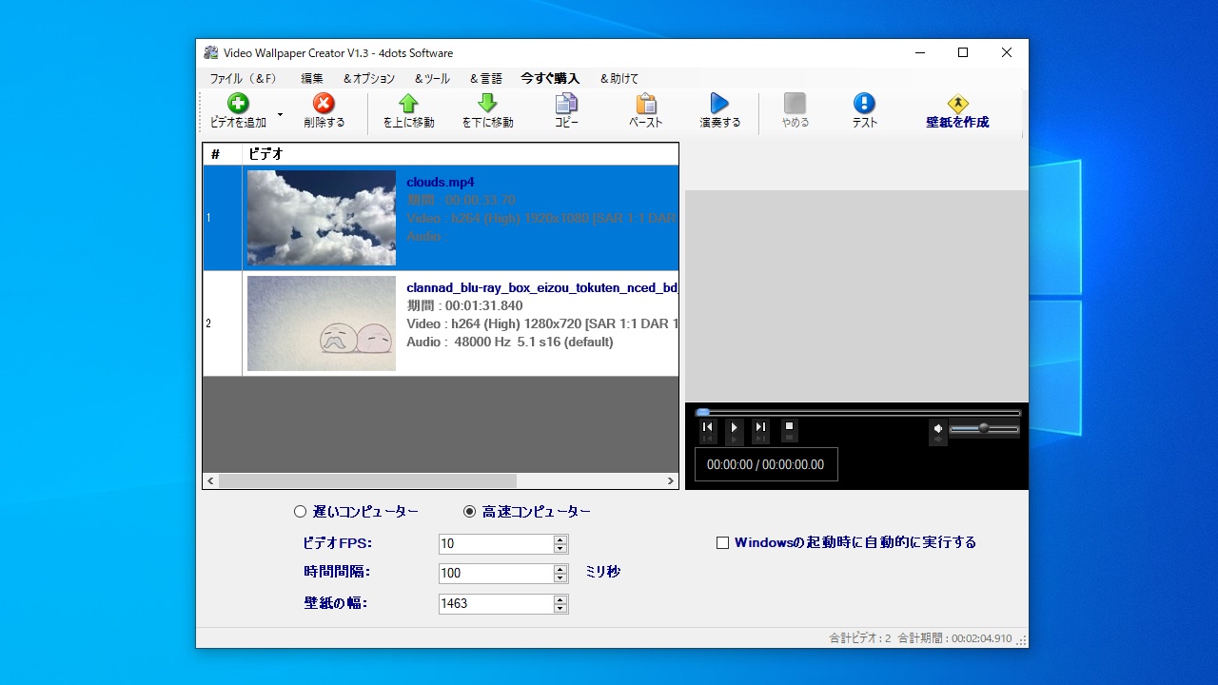
Task: Click Create Wallpaper (壁紙を作成) button
Action: point(957,111)
